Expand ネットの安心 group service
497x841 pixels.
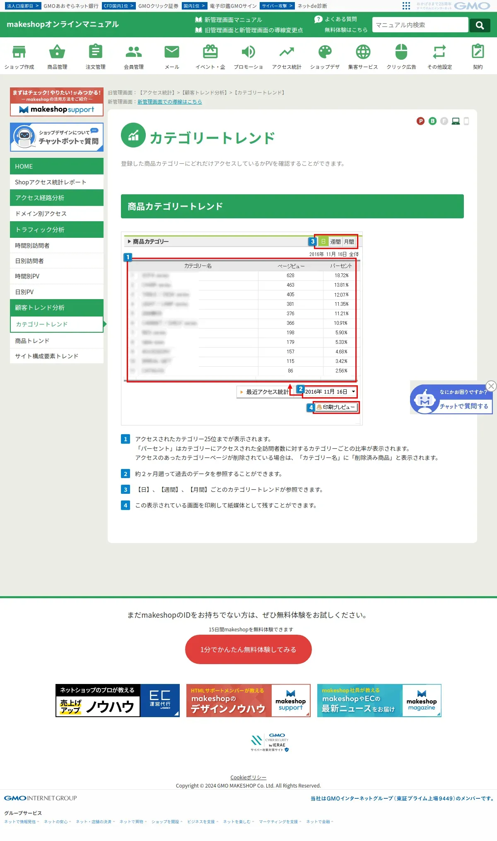[58, 822]
